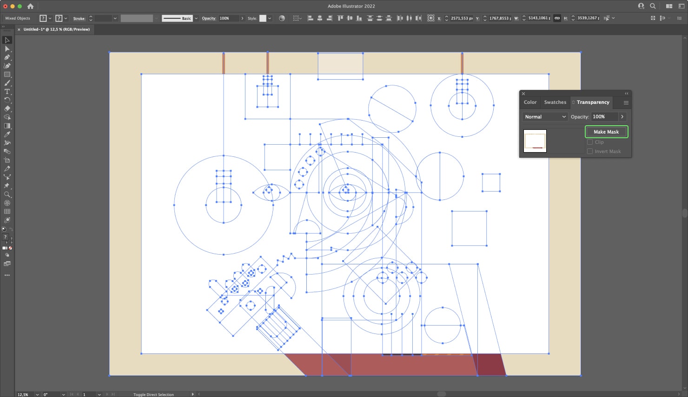
Task: Expand the Stroke weight dropdown
Action: point(114,19)
